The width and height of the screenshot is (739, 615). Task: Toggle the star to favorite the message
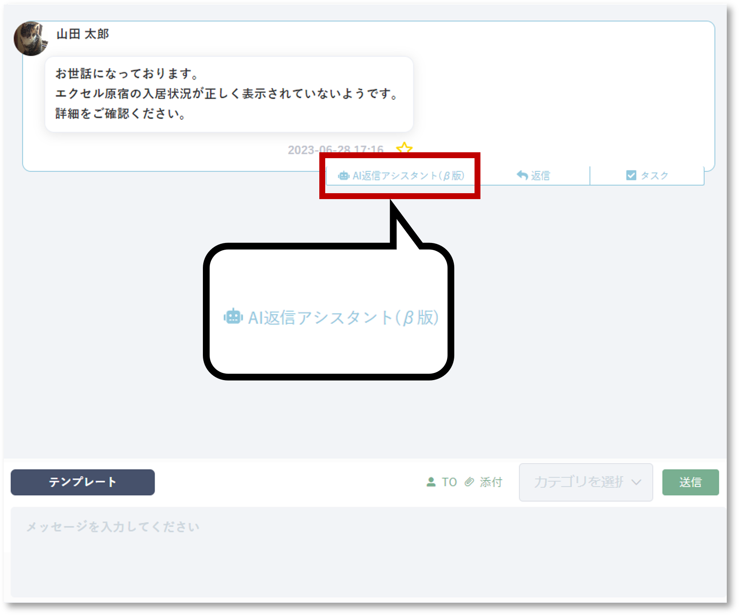click(405, 149)
